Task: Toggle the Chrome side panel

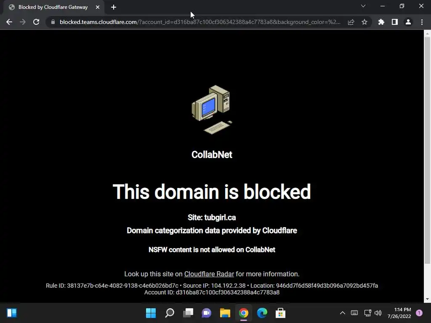Action: (x=395, y=22)
